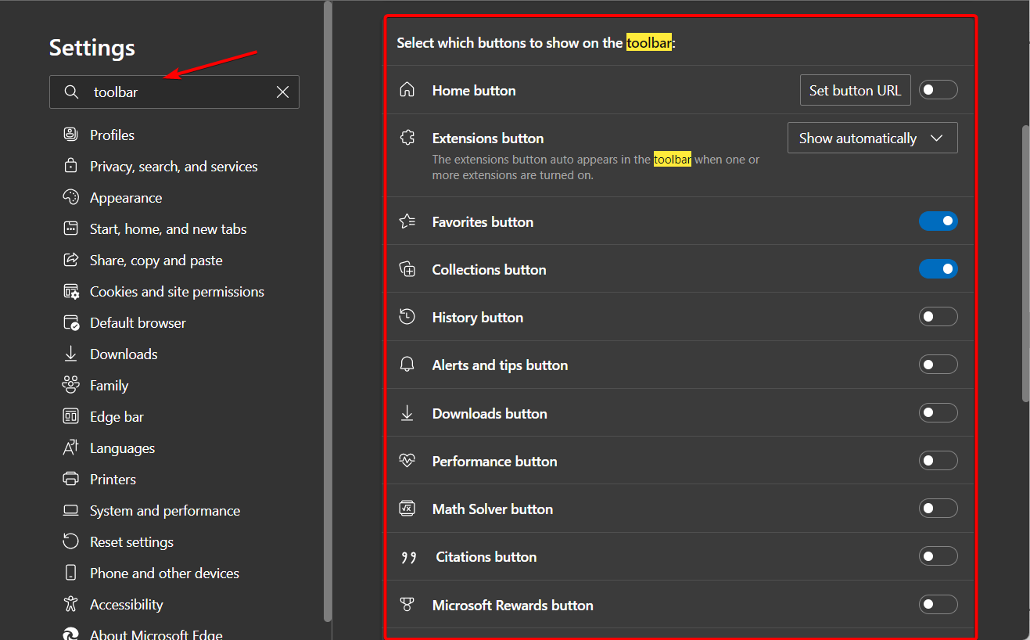Click the Appearance palette icon
The height and width of the screenshot is (640, 1030).
71,197
